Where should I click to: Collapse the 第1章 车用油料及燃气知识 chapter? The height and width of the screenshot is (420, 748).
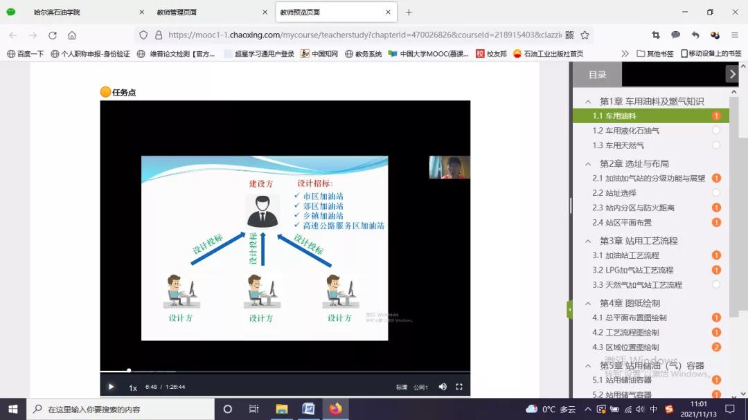tap(589, 102)
